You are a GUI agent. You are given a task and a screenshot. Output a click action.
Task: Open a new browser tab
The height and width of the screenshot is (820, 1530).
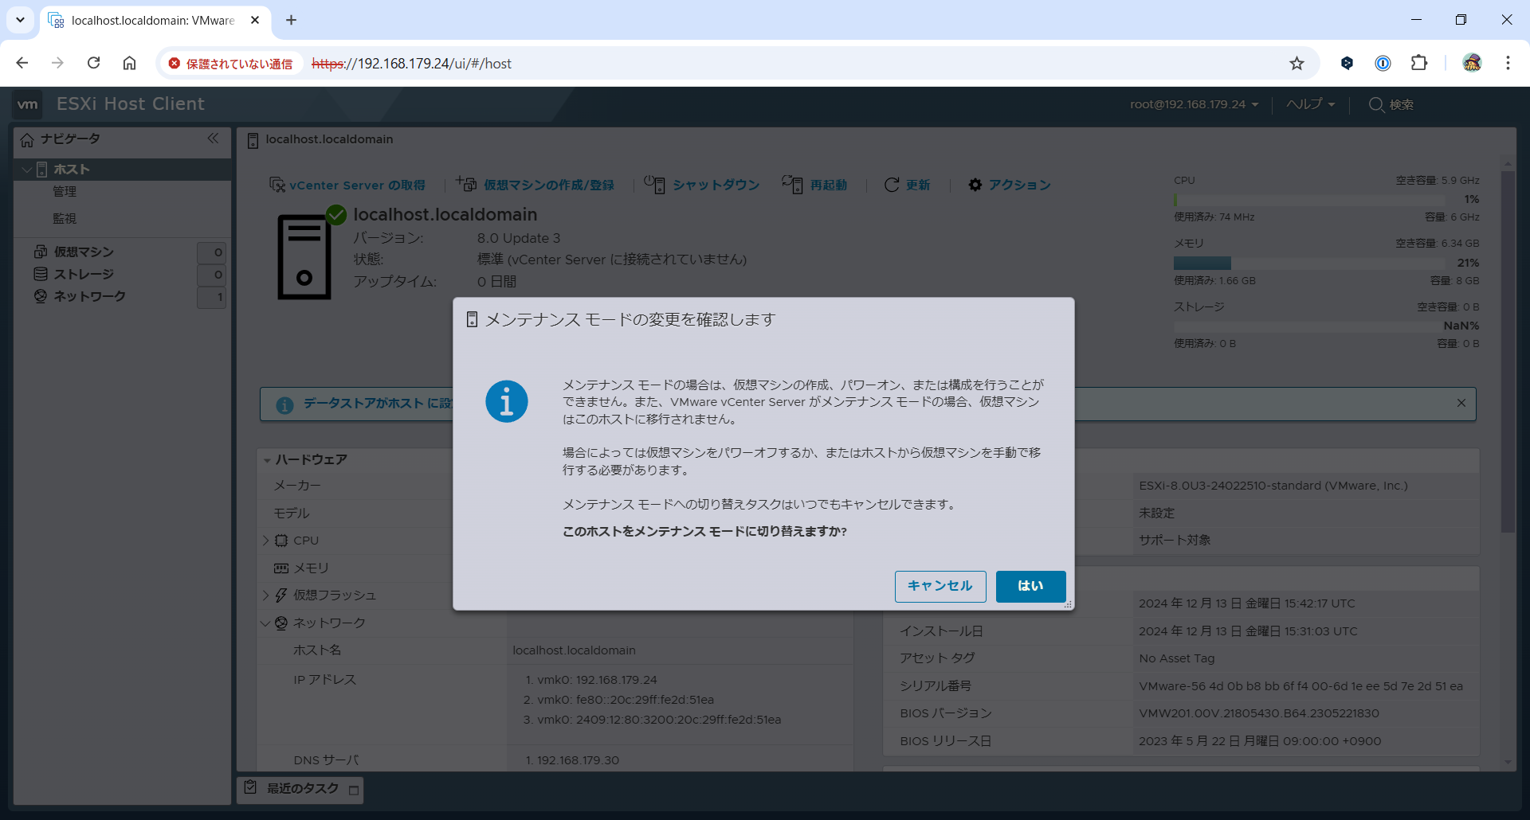tap(291, 20)
